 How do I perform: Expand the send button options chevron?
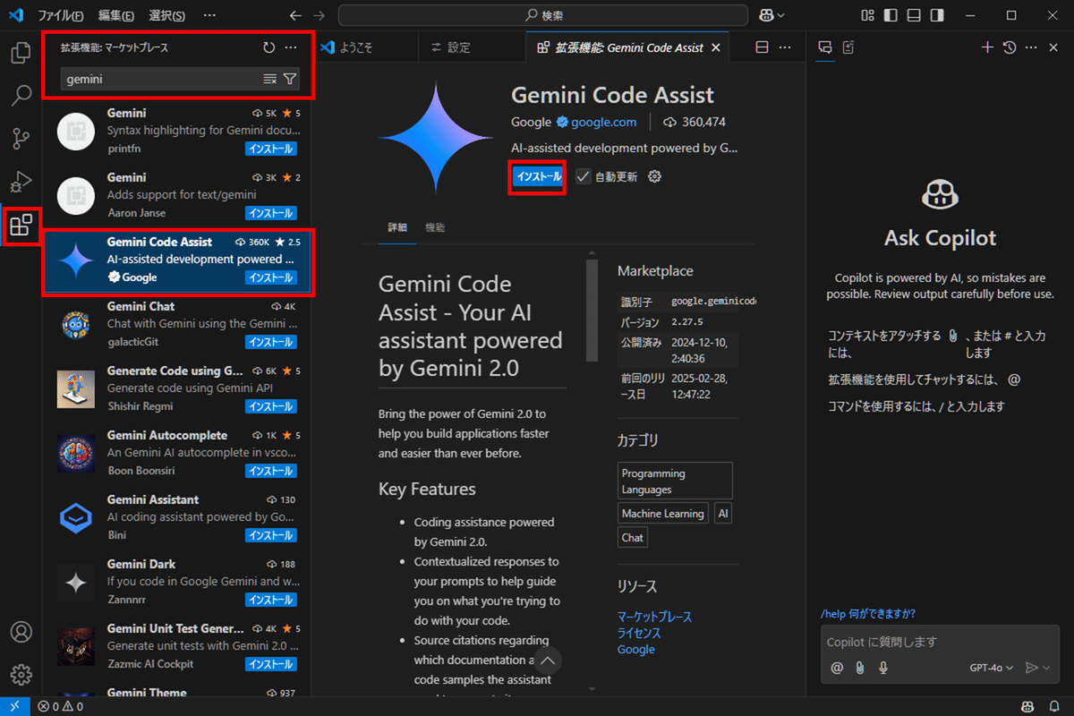point(1046,667)
